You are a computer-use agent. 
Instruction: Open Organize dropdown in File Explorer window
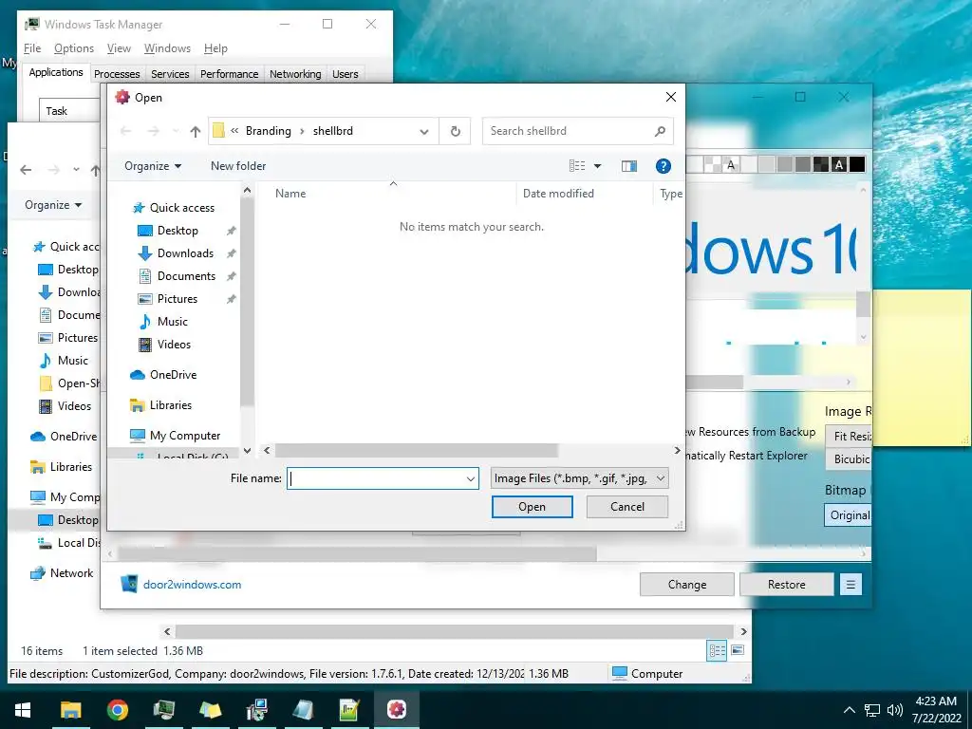click(53, 205)
